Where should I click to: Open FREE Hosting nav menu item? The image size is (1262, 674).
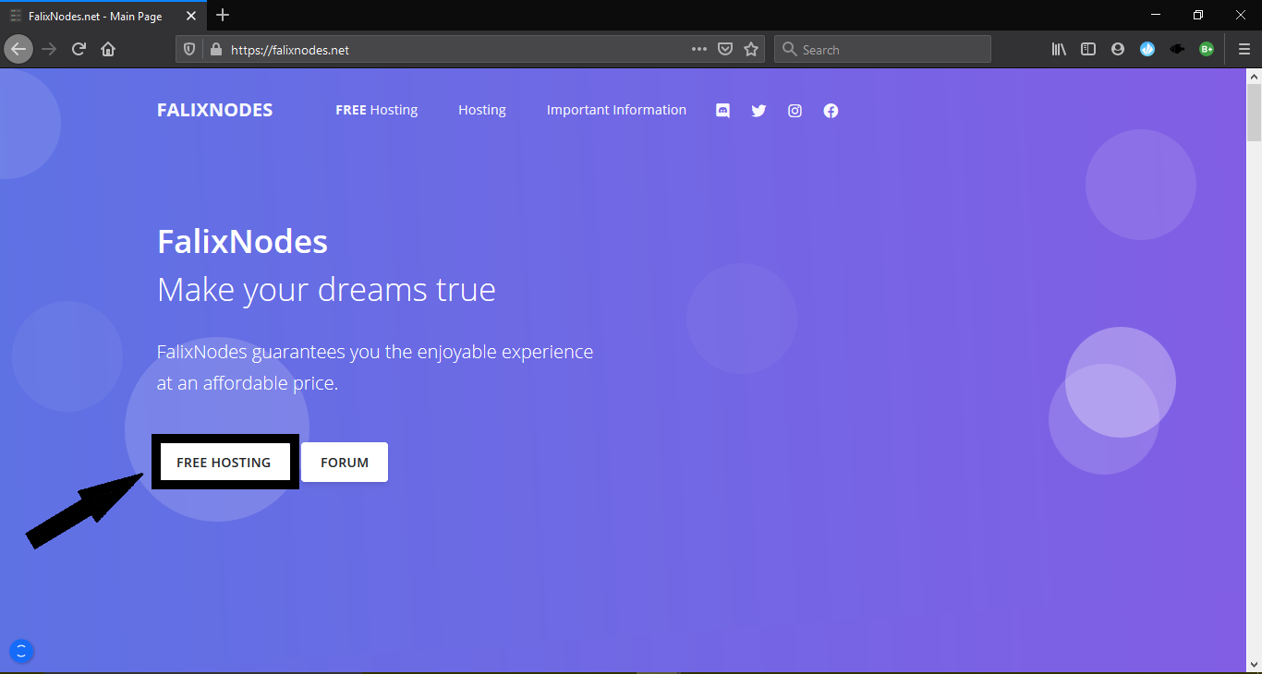point(377,110)
